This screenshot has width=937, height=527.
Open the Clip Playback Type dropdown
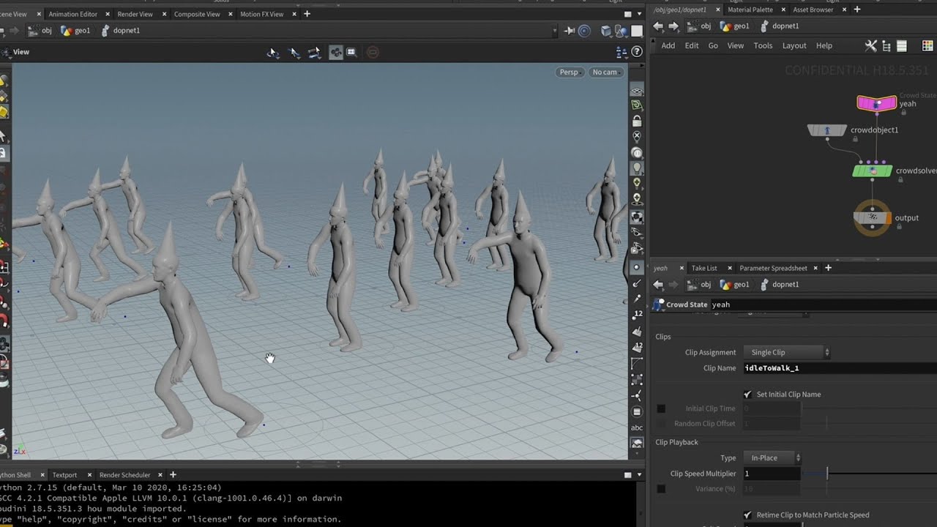pos(772,458)
